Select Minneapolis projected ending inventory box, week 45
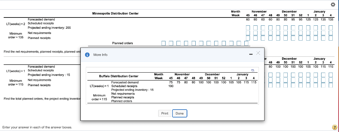The height and width of the screenshot is (132, 339). (x=248, y=28)
